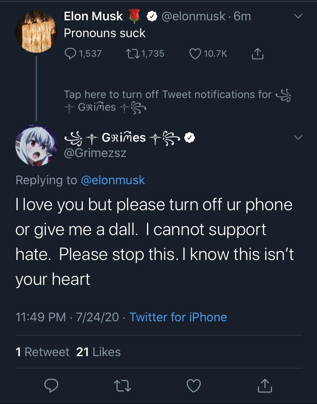Expand the Grimes tweet chevron menu
The image size is (317, 404).
pyautogui.click(x=298, y=137)
